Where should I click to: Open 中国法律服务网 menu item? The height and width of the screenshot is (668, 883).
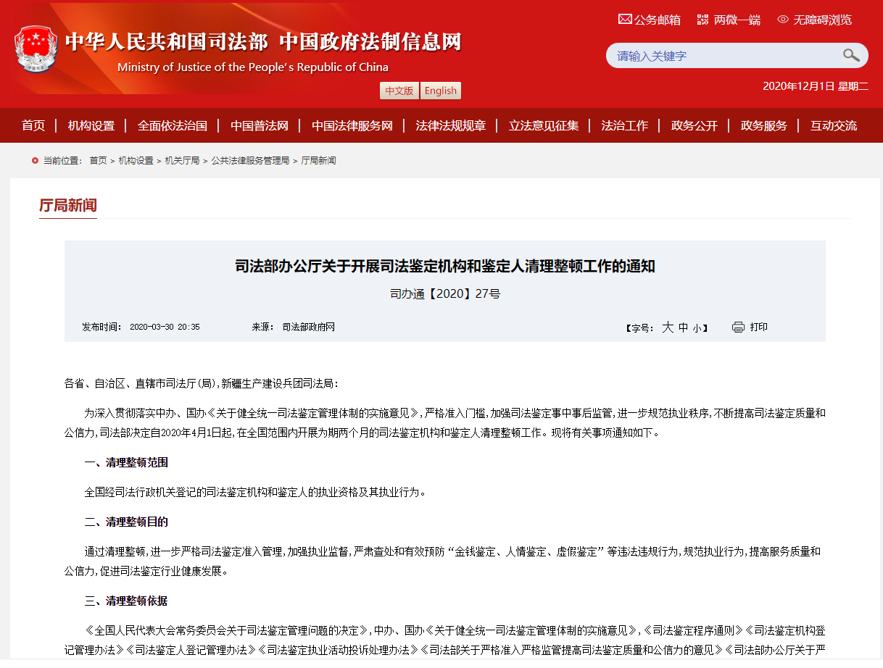pos(352,125)
